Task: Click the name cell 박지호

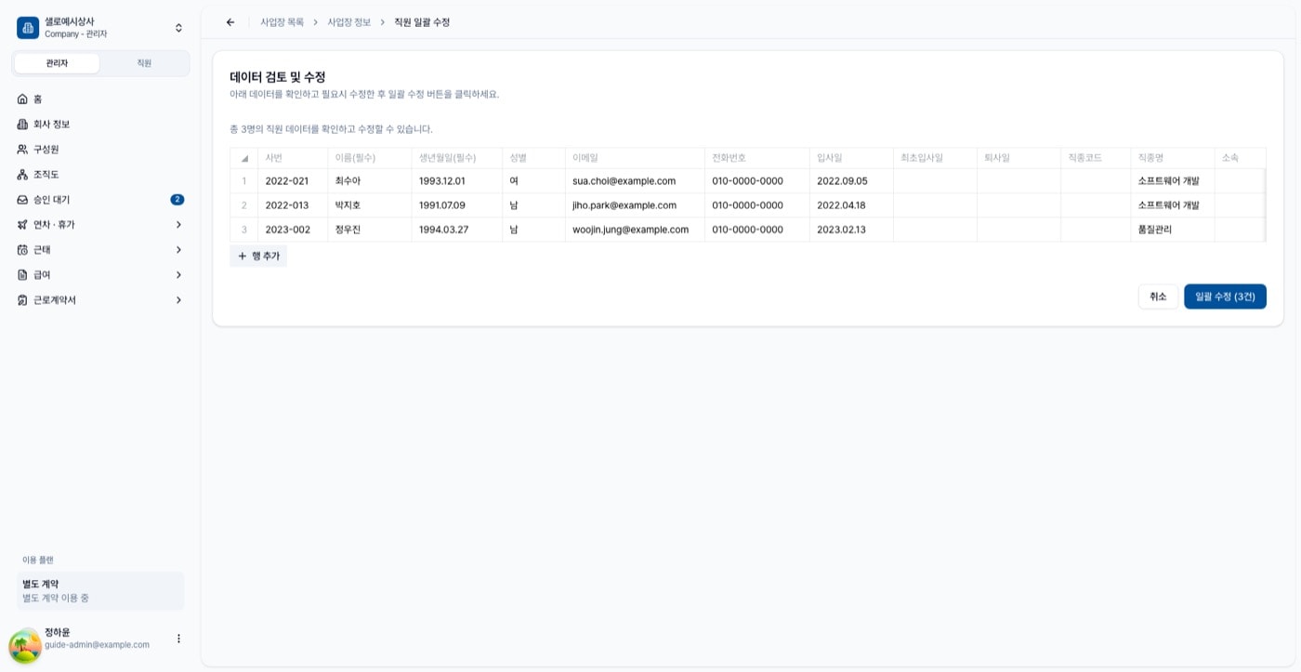Action: coord(370,205)
